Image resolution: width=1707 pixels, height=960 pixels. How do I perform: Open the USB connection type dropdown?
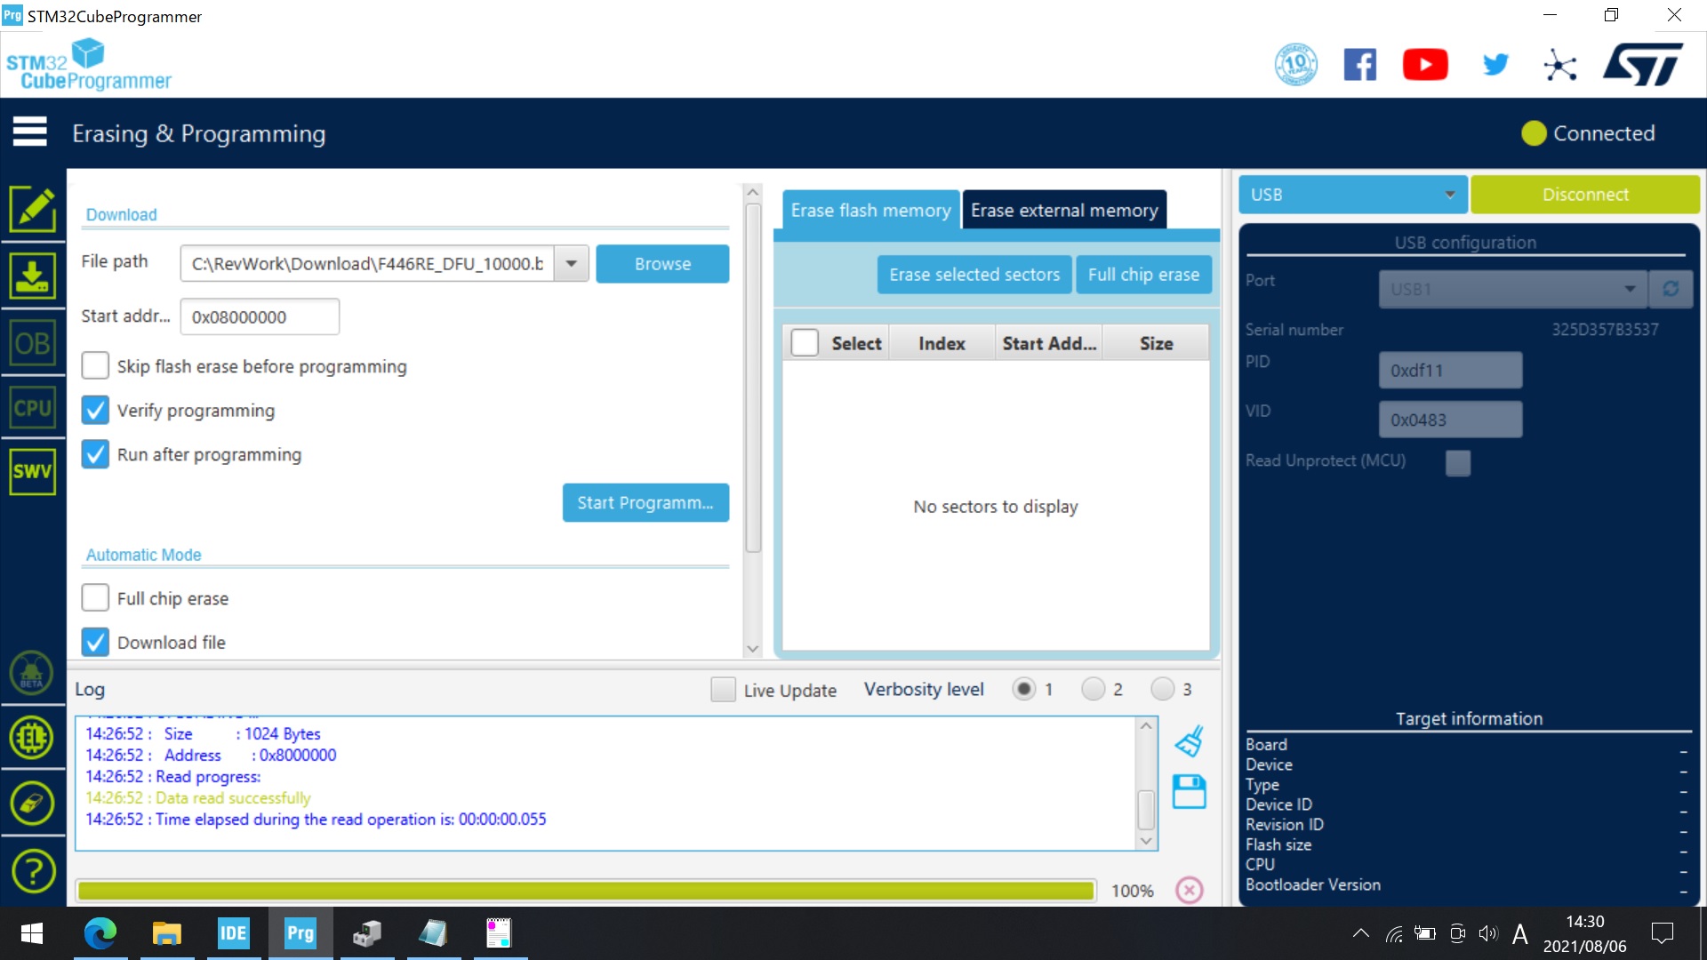(1352, 195)
